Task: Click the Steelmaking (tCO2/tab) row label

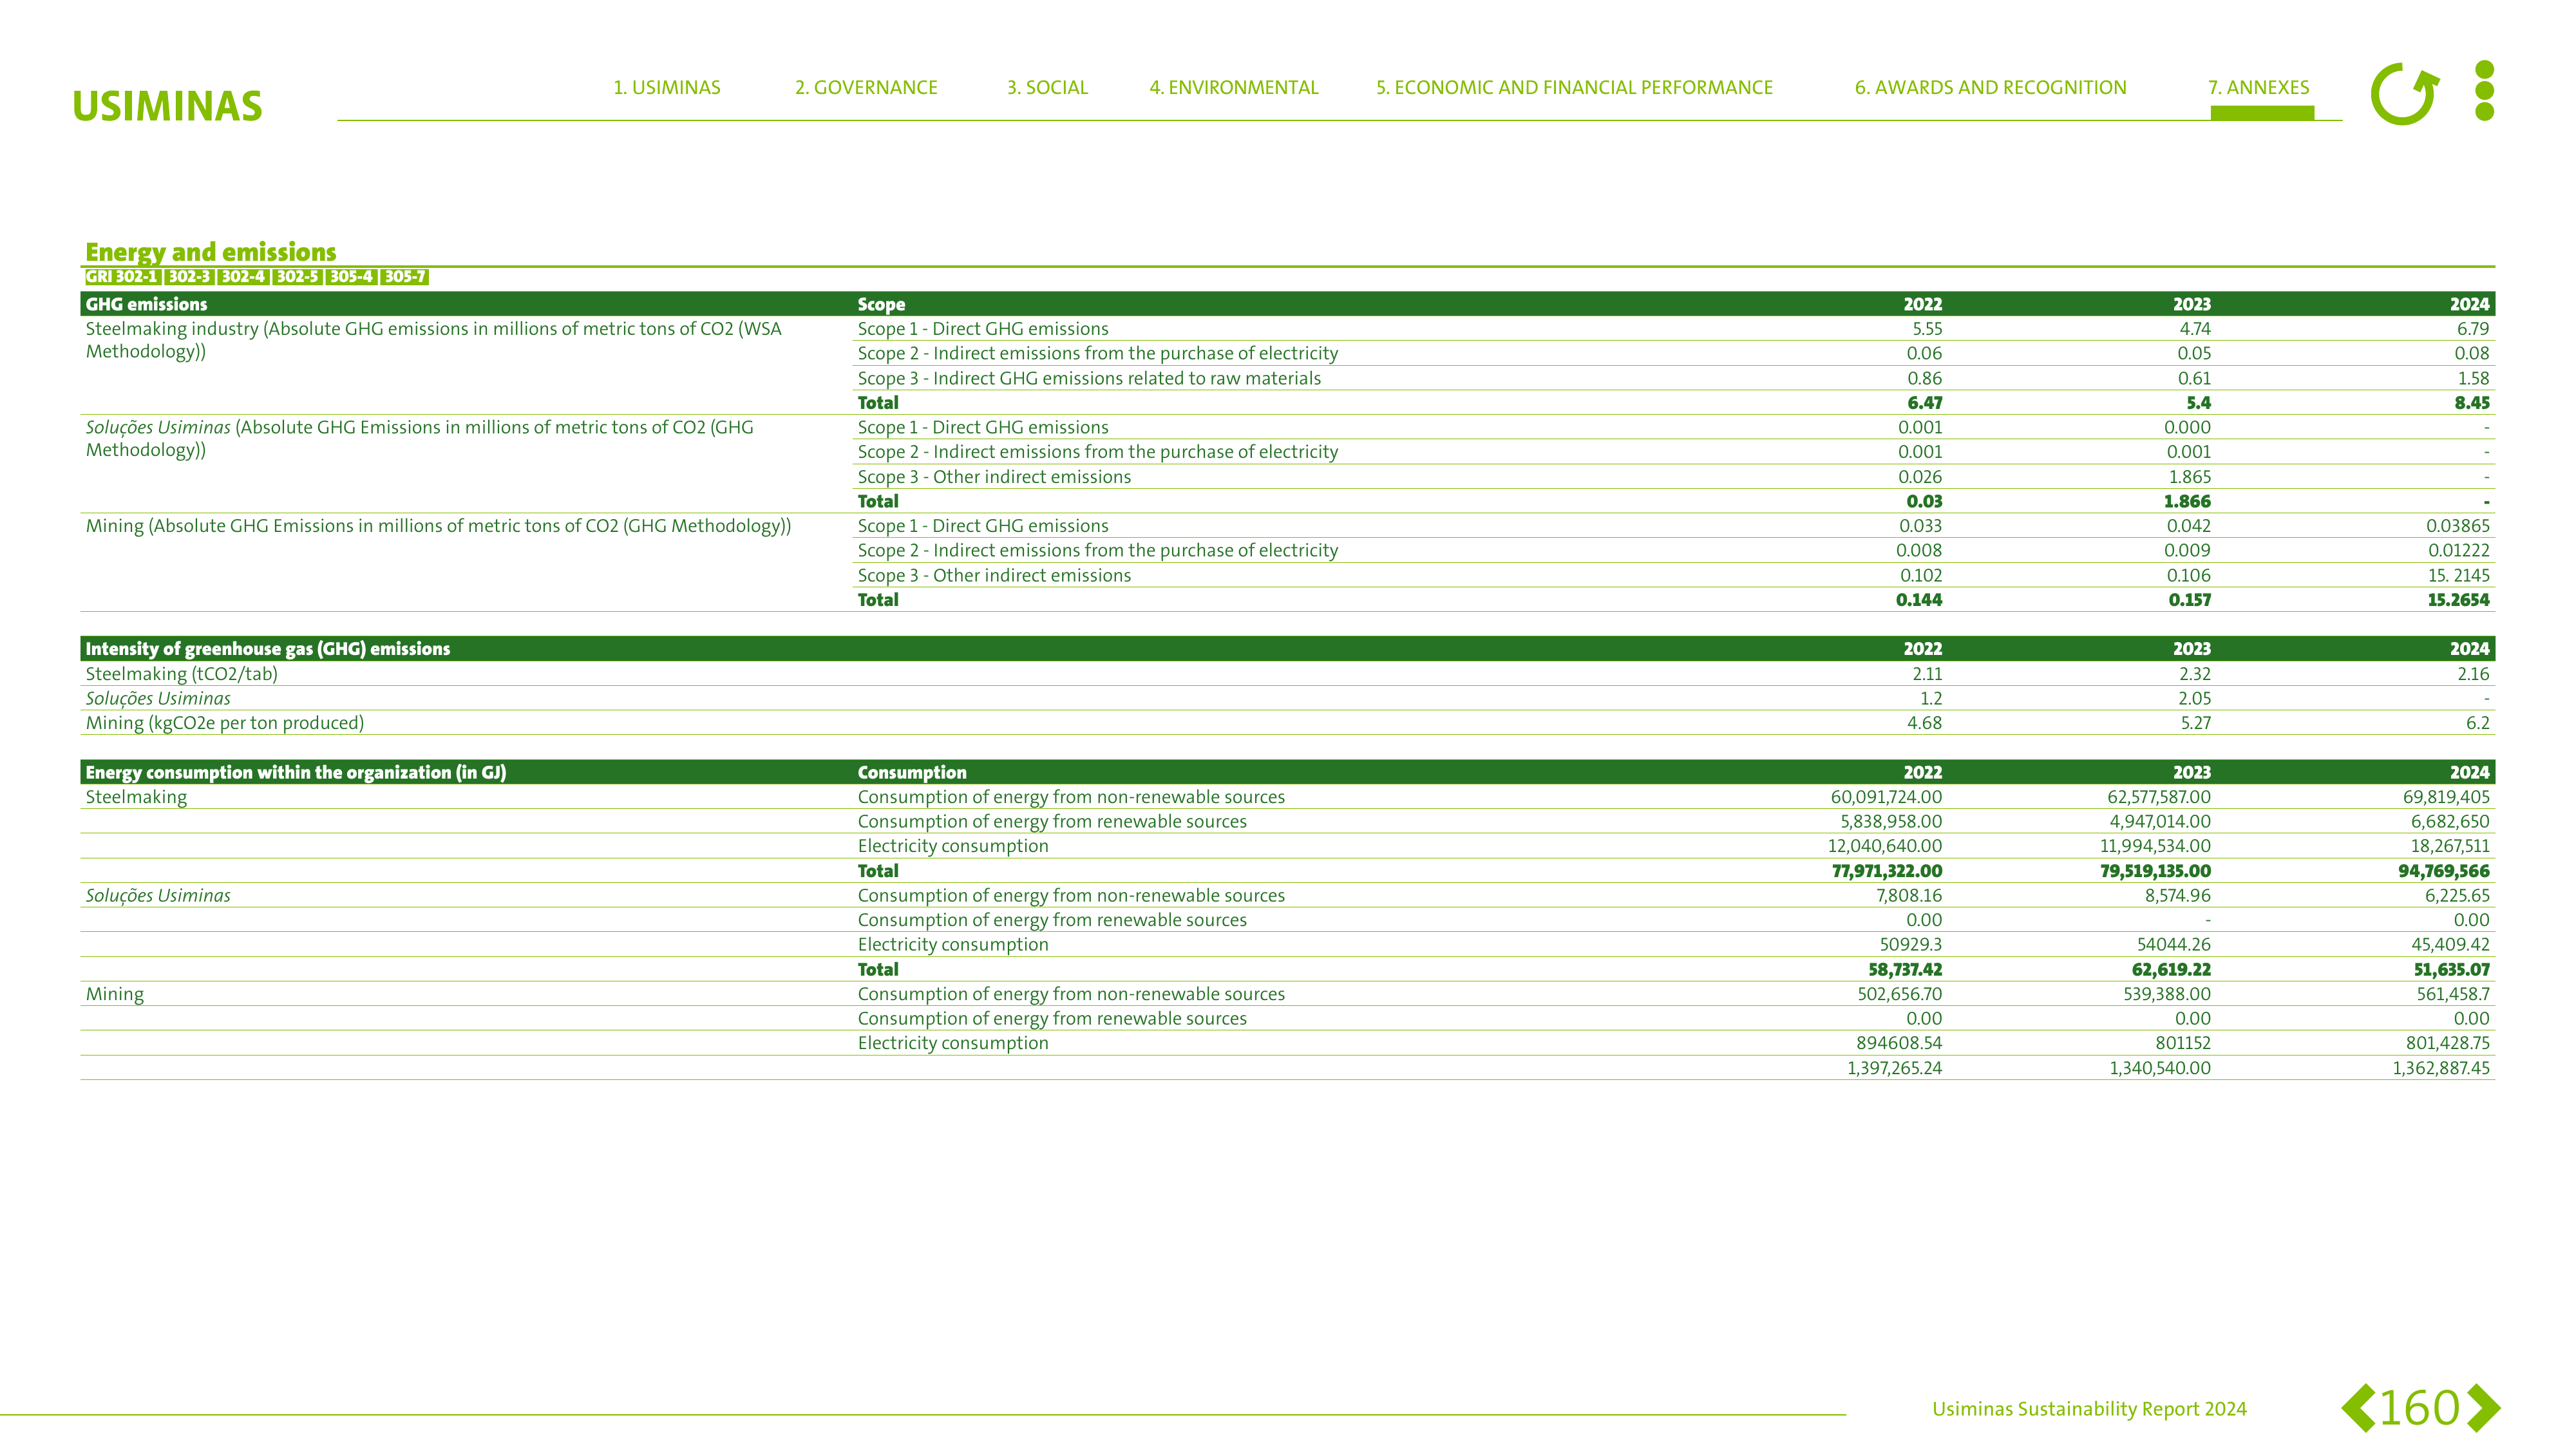Action: 182,674
